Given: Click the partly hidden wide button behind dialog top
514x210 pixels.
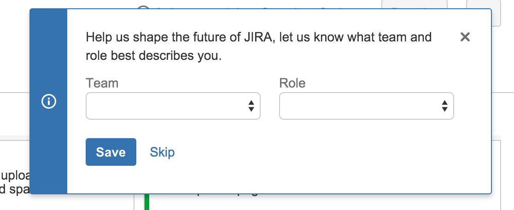Looking at the screenshot, I should (x=414, y=4).
